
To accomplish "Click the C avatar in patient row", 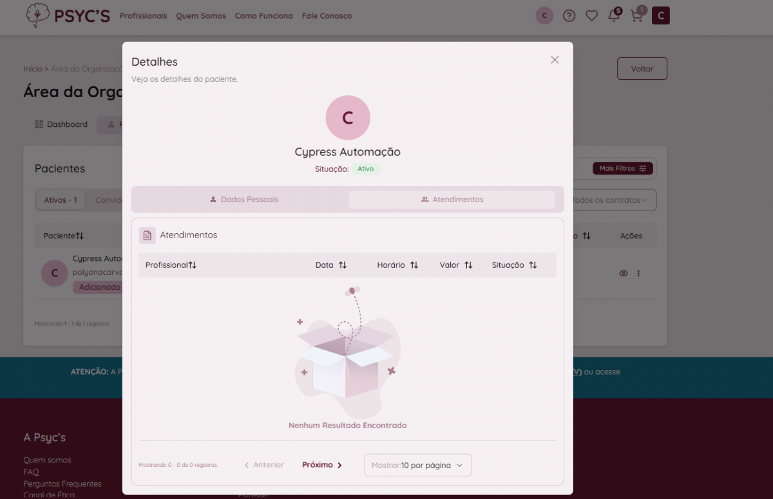I will (54, 273).
